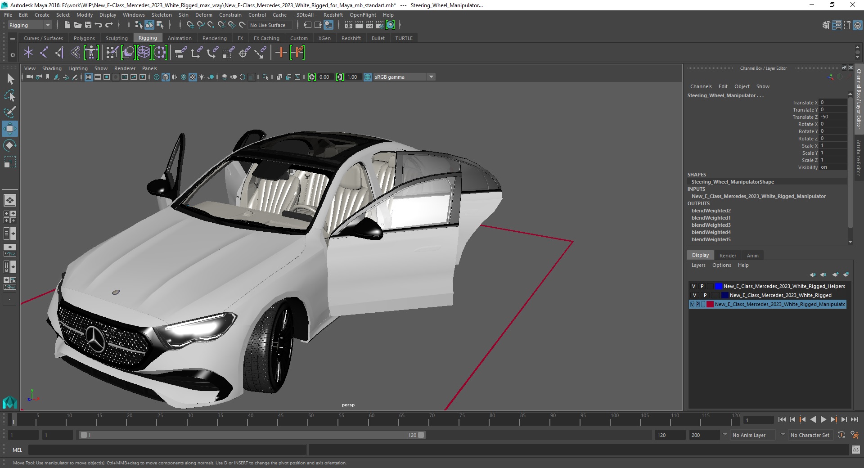
Task: Go to the start of playback range
Action: (782, 419)
